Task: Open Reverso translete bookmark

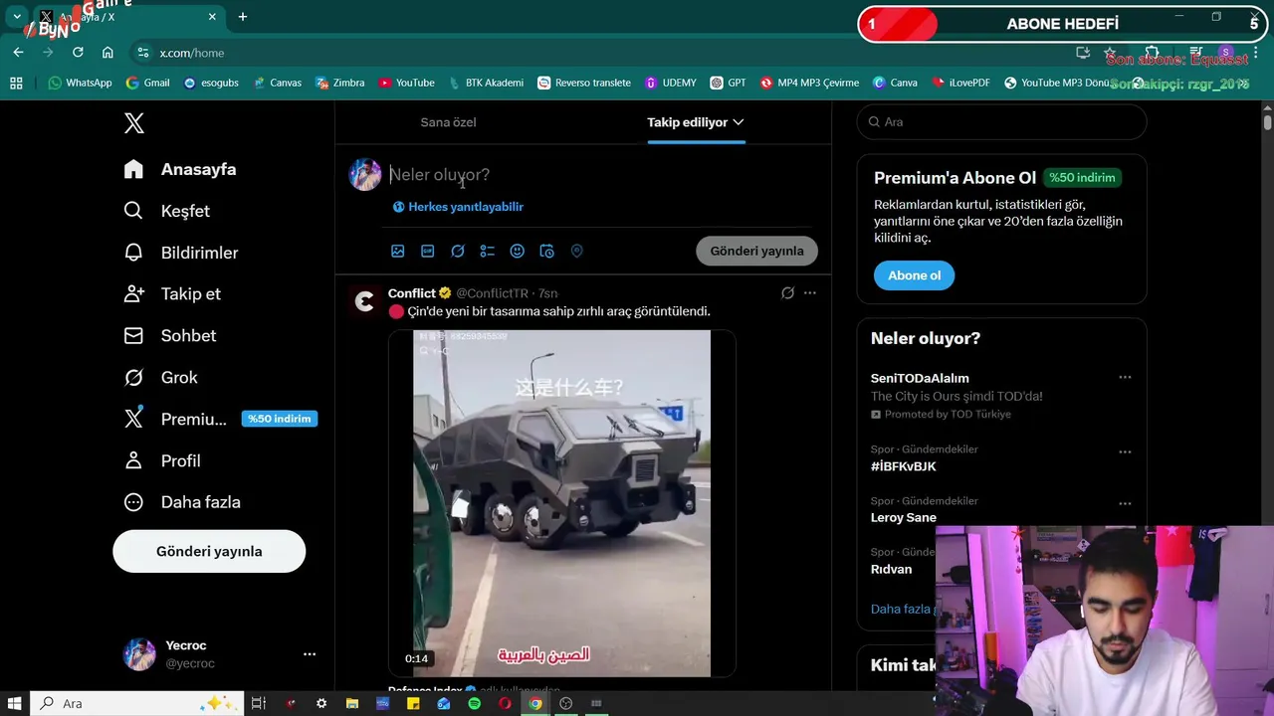Action: pos(584,84)
